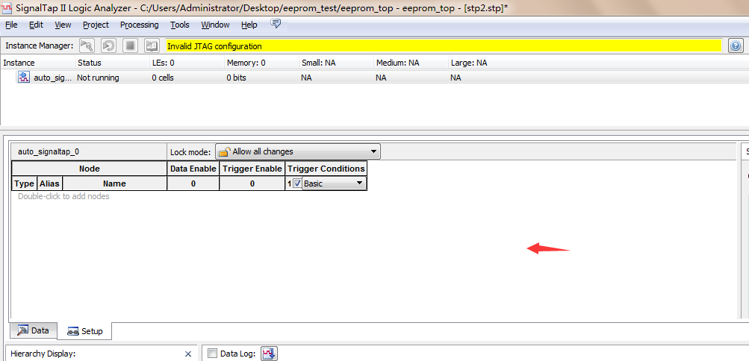Click the blue help icon
The height and width of the screenshot is (361, 749).
[x=736, y=45]
